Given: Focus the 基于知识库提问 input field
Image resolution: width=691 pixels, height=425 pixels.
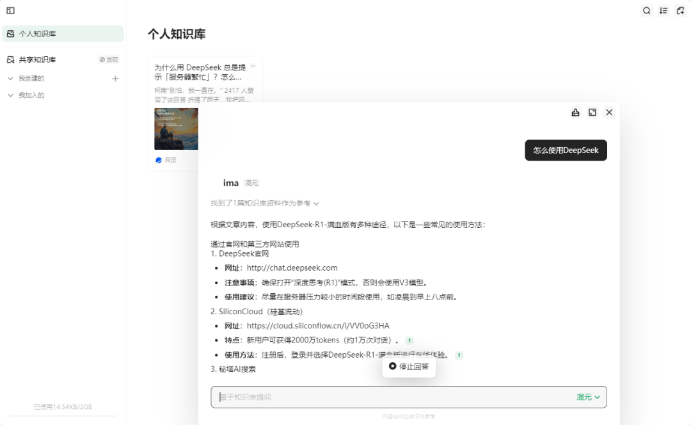Looking at the screenshot, I should [408, 397].
